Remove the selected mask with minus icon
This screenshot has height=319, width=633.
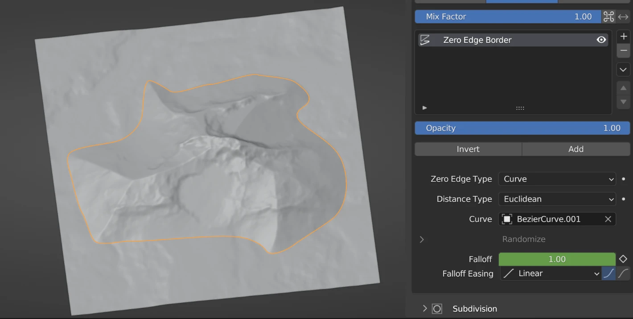click(x=623, y=51)
